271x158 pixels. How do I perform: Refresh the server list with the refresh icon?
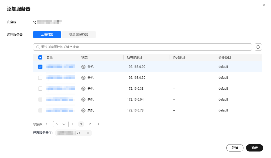click(258, 47)
